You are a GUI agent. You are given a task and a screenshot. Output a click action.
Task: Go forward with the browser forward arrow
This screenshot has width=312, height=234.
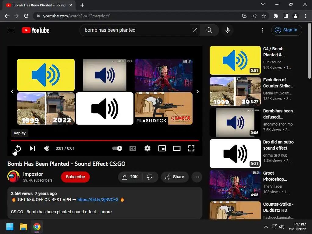coord(16,16)
